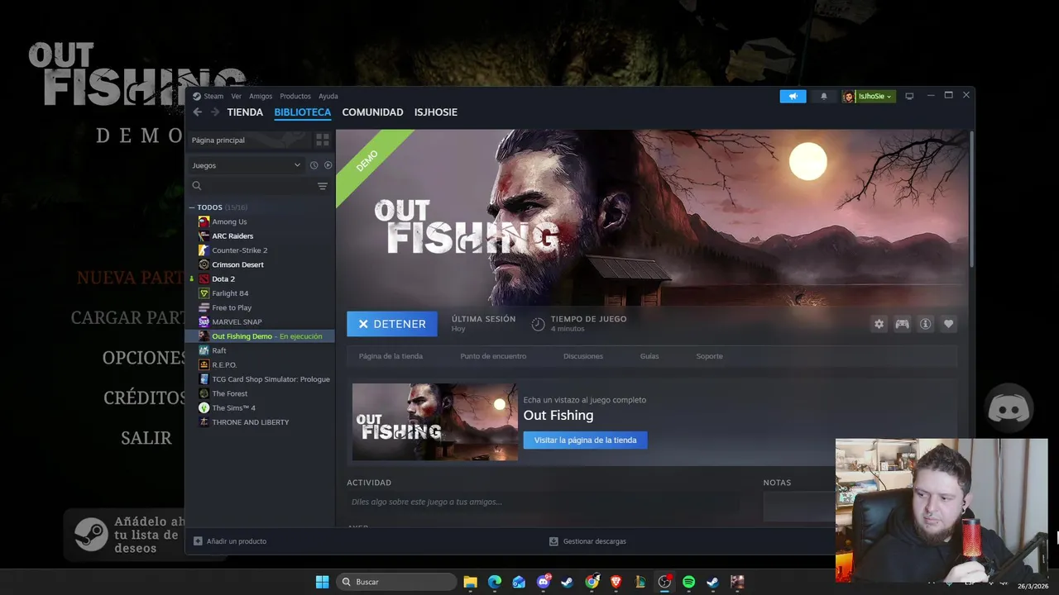The image size is (1059, 595).
Task: Open Brave browser from the taskbar
Action: pyautogui.click(x=616, y=582)
